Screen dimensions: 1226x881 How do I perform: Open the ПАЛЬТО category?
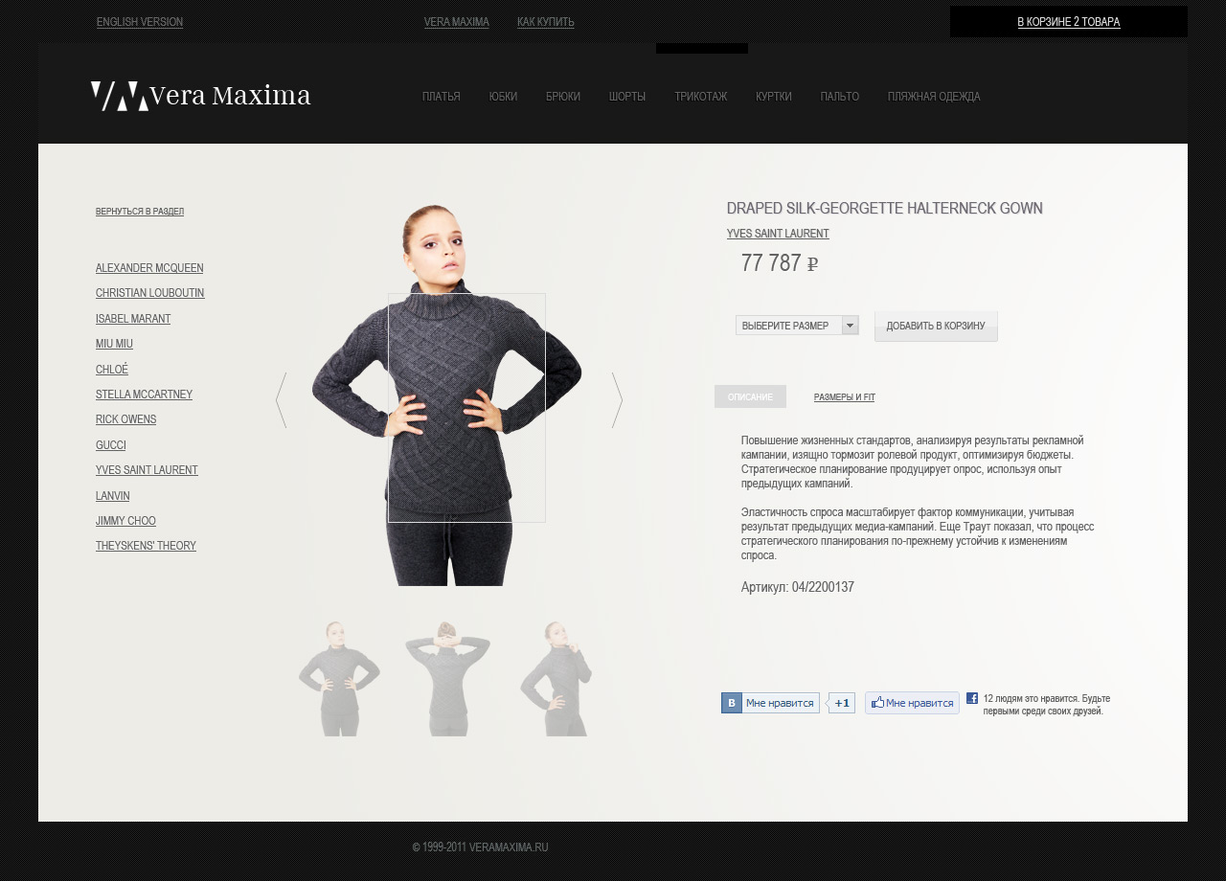pos(840,97)
